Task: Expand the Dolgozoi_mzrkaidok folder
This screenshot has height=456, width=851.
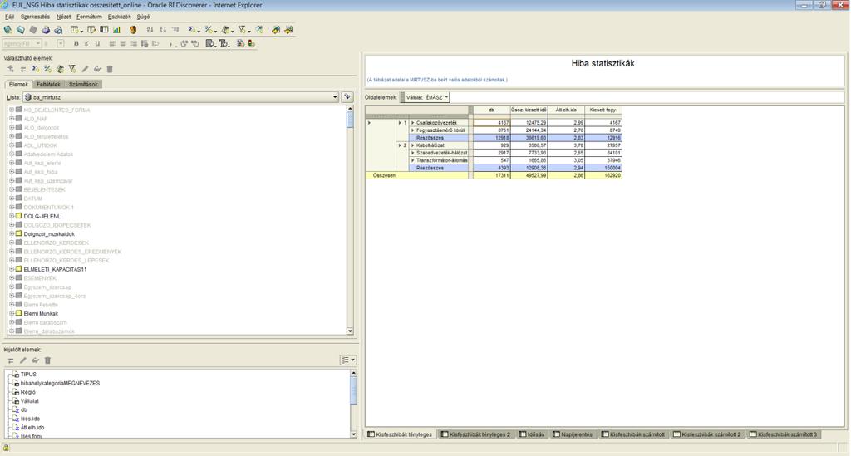Action: 12,233
